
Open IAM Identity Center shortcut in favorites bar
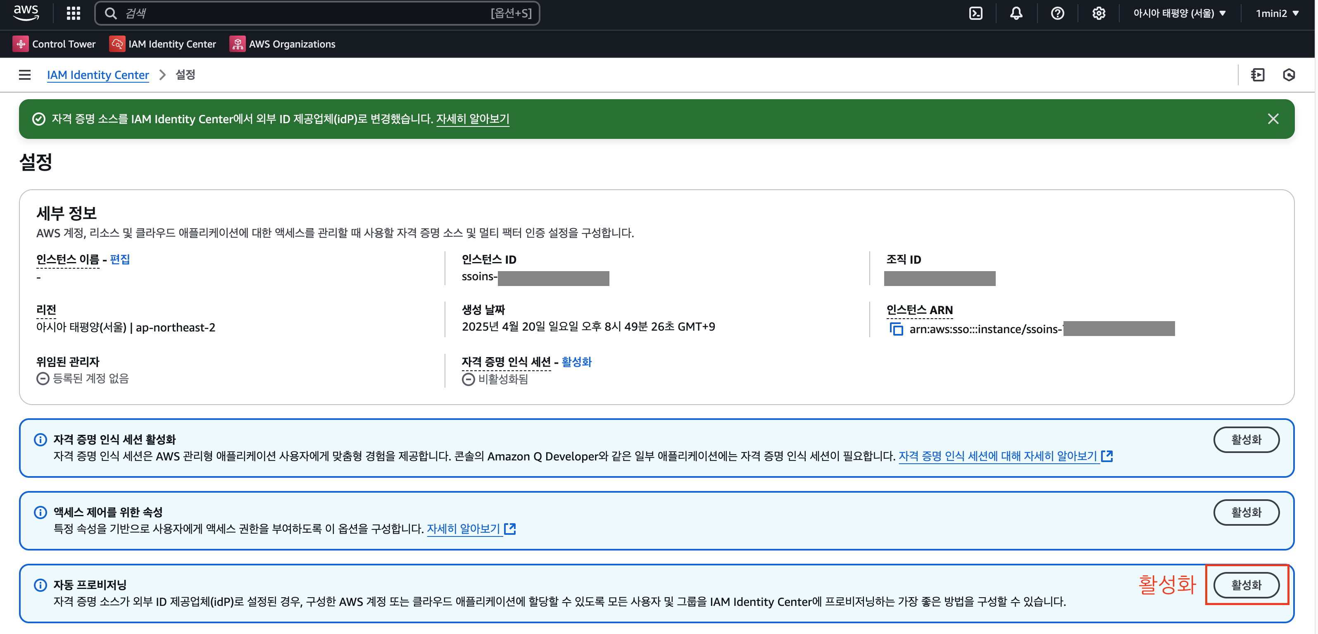(x=163, y=44)
